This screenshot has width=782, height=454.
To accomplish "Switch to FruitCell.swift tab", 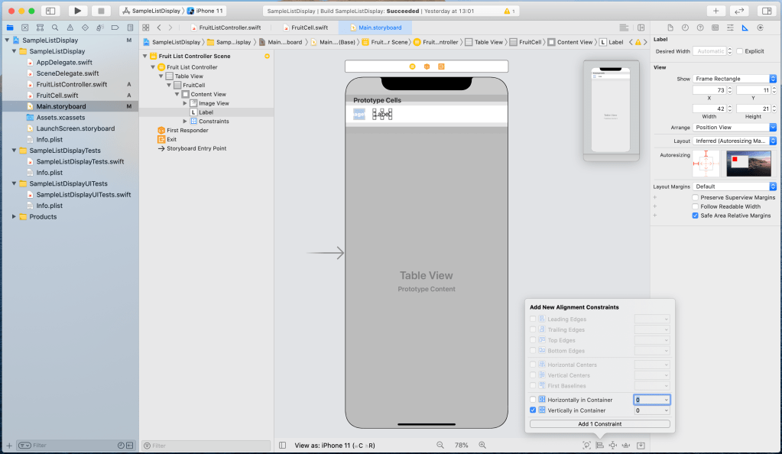I will 309,28.
